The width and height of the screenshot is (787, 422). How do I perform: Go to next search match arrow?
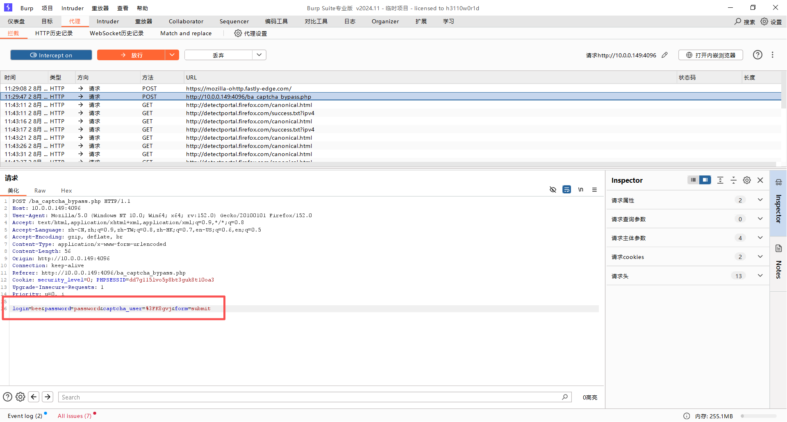[48, 397]
